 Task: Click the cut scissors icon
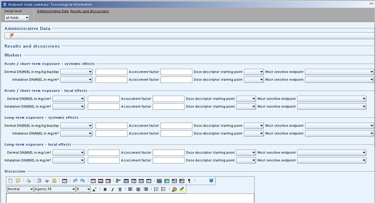47,181
